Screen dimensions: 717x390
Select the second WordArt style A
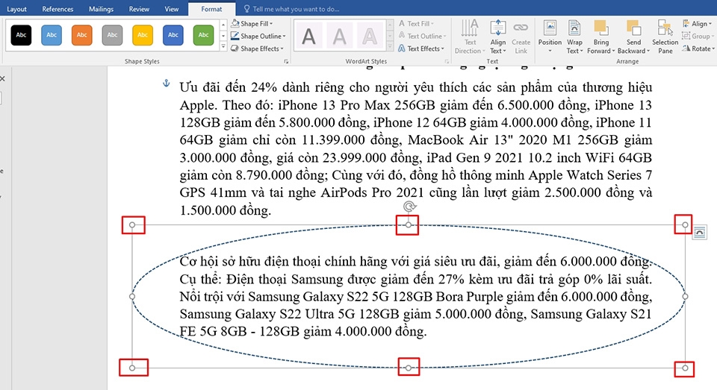(339, 36)
